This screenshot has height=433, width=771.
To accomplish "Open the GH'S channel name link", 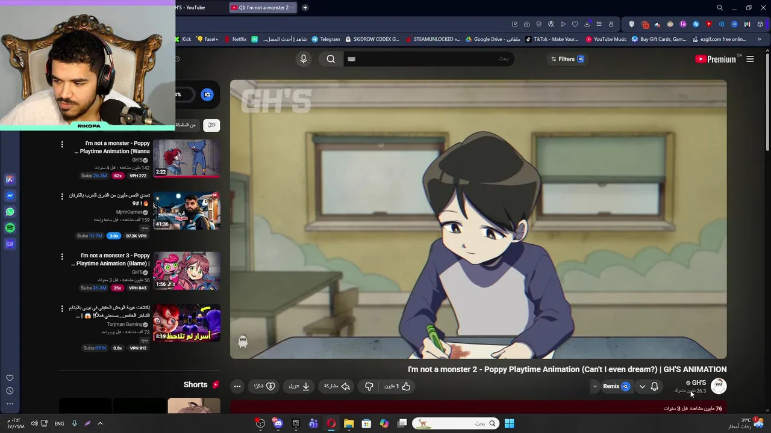I will pos(699,382).
